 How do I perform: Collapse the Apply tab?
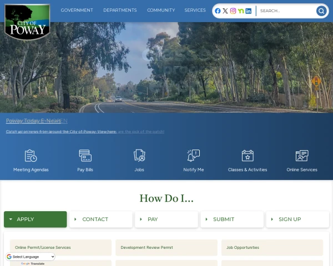[x=36, y=219]
